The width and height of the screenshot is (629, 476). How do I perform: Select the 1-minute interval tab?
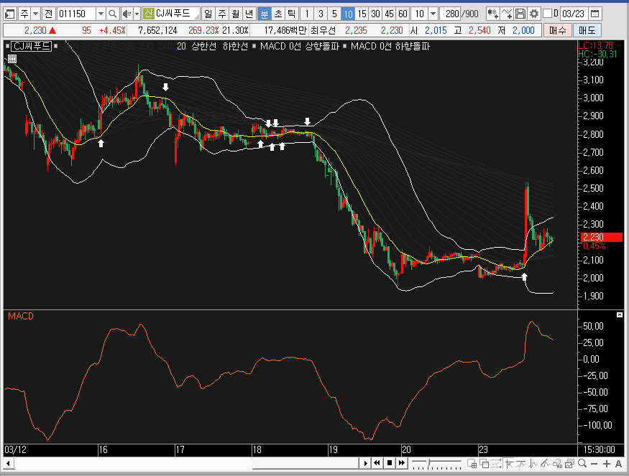click(x=307, y=14)
